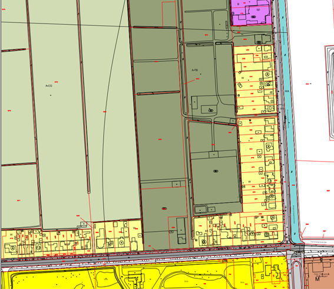
Task: Click rounded end of the long narrow ditch
Action: (89, 192)
